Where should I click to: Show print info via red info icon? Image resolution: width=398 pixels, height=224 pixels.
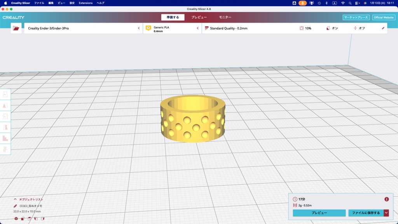387,199
